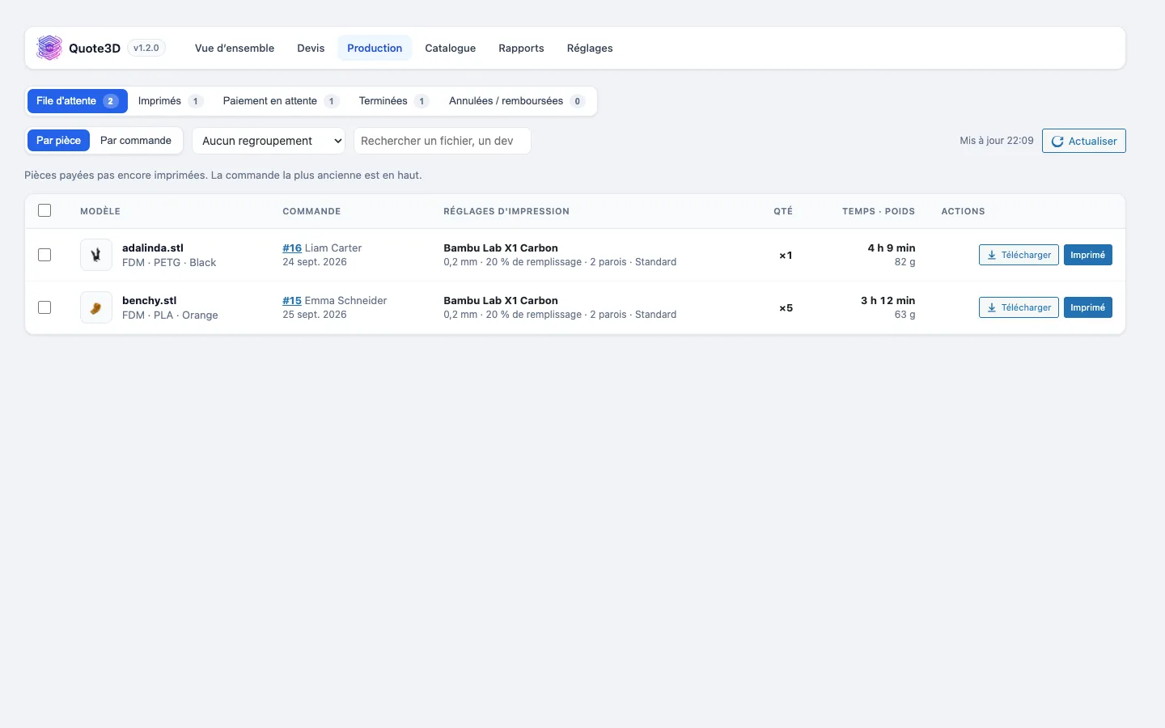This screenshot has height=728, width=1165.
Task: Click the v1.2.0 version badge
Action: [x=146, y=48]
